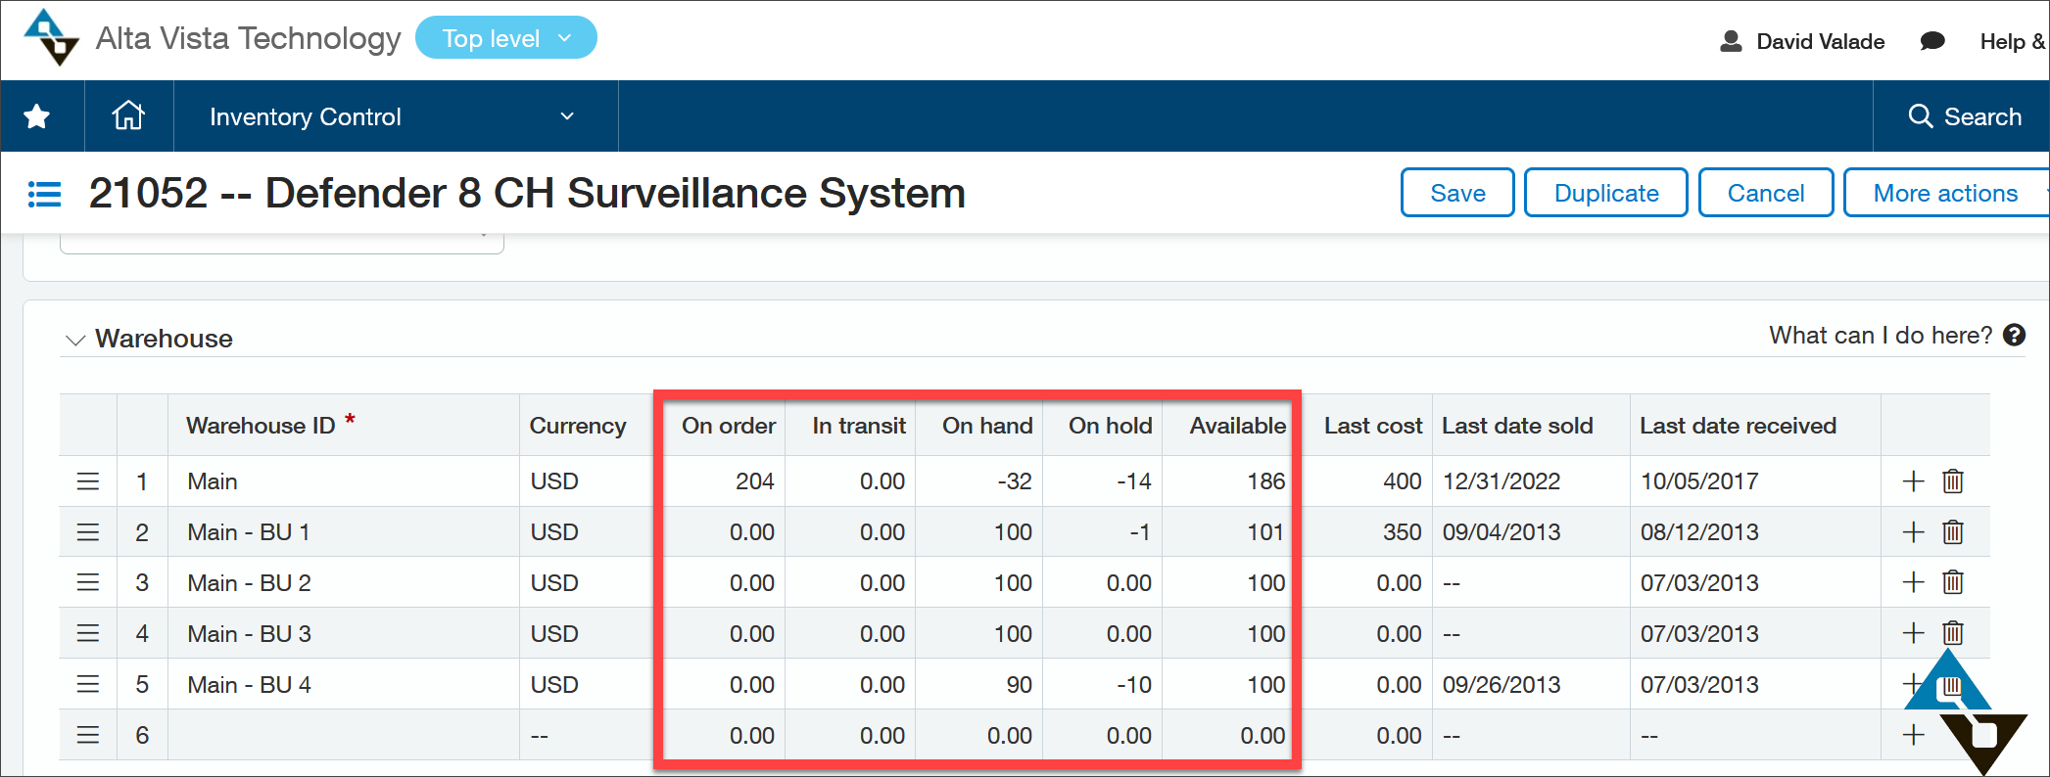
Task: Click the On hand value -32
Action: tap(1015, 481)
